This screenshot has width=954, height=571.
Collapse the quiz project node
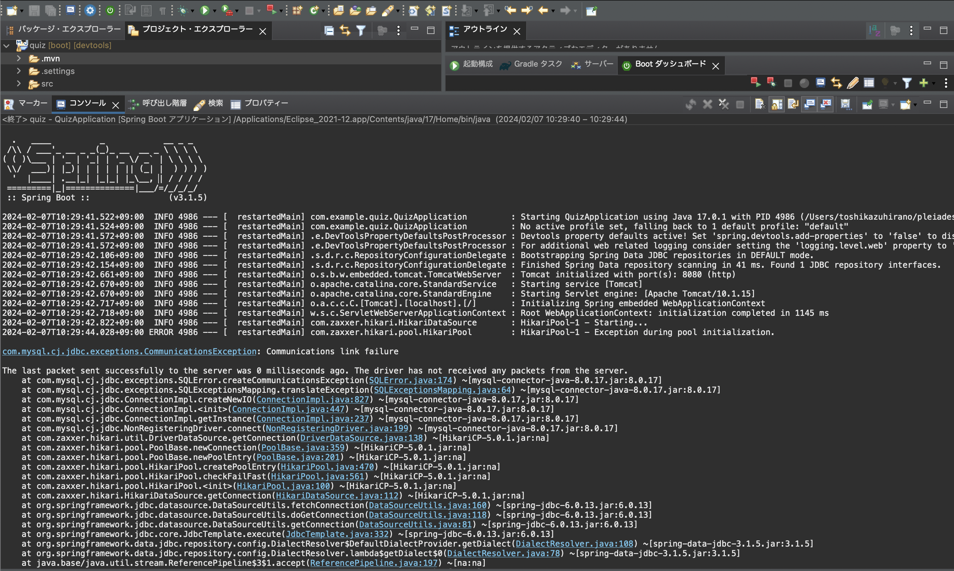[7, 46]
